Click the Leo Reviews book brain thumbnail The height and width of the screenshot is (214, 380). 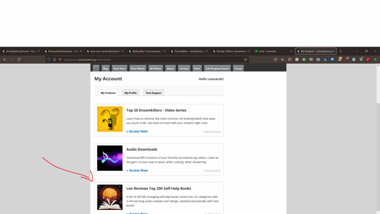point(110,197)
